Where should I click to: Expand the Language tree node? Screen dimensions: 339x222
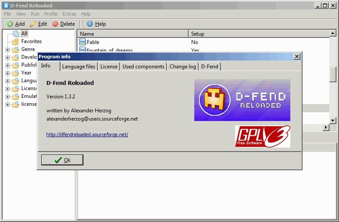[7, 81]
